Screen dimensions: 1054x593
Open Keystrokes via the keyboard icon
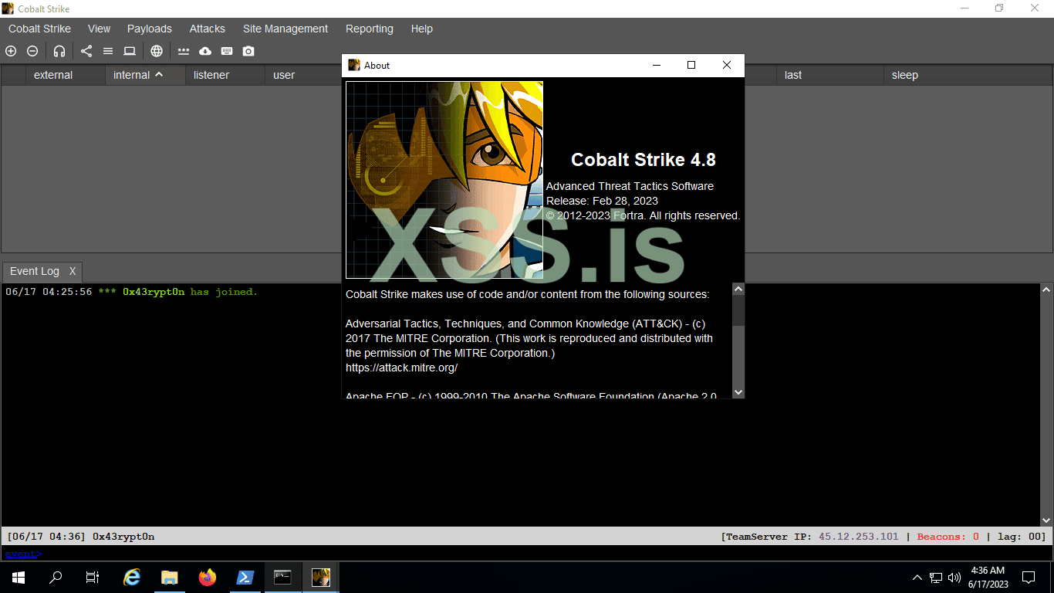[x=227, y=51]
